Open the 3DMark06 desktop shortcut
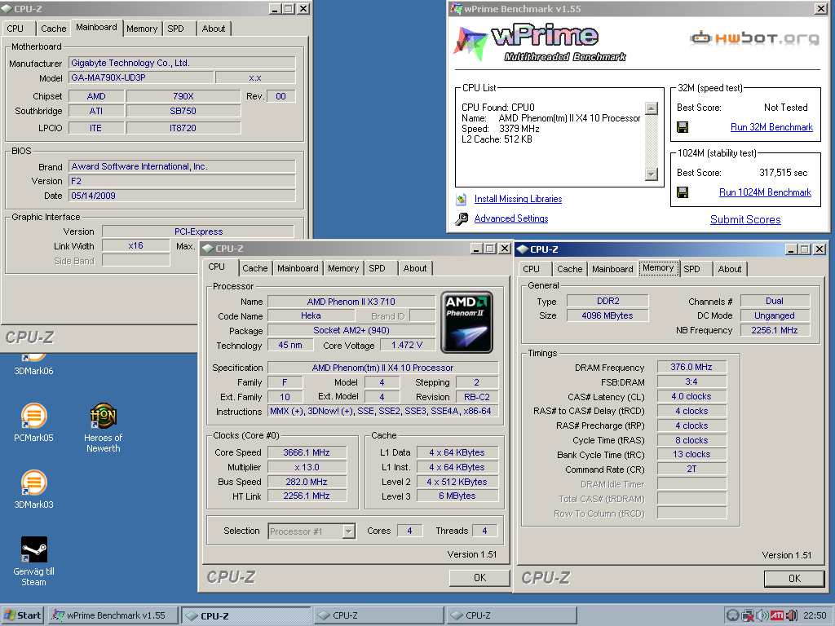Screen dimensions: 835x626 [33, 365]
